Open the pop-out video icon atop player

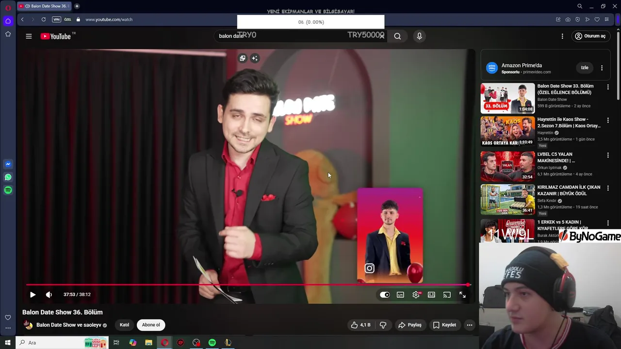coord(243,58)
